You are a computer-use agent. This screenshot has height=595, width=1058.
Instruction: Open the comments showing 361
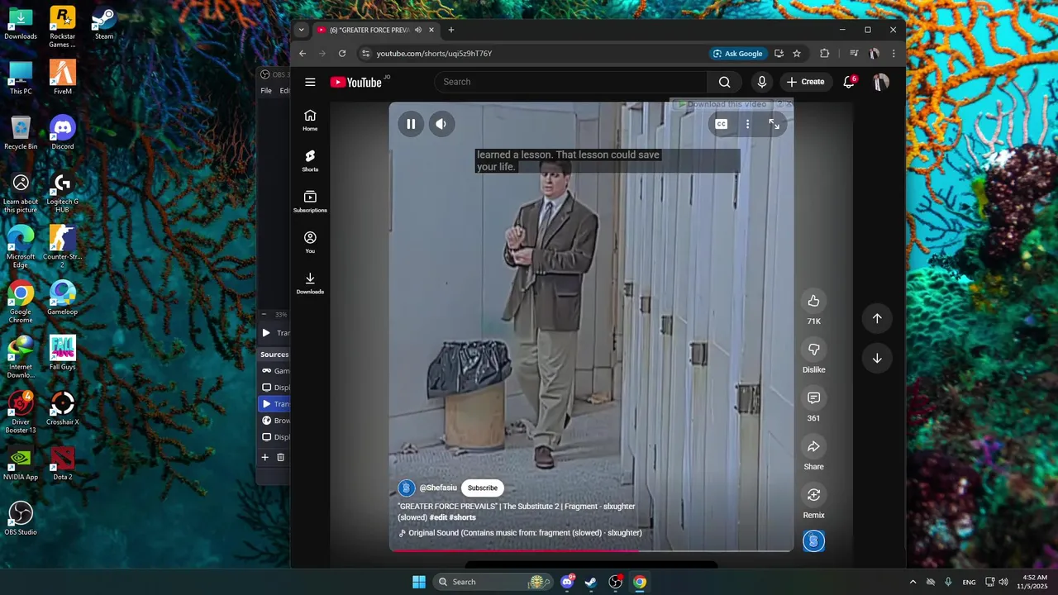tap(813, 398)
